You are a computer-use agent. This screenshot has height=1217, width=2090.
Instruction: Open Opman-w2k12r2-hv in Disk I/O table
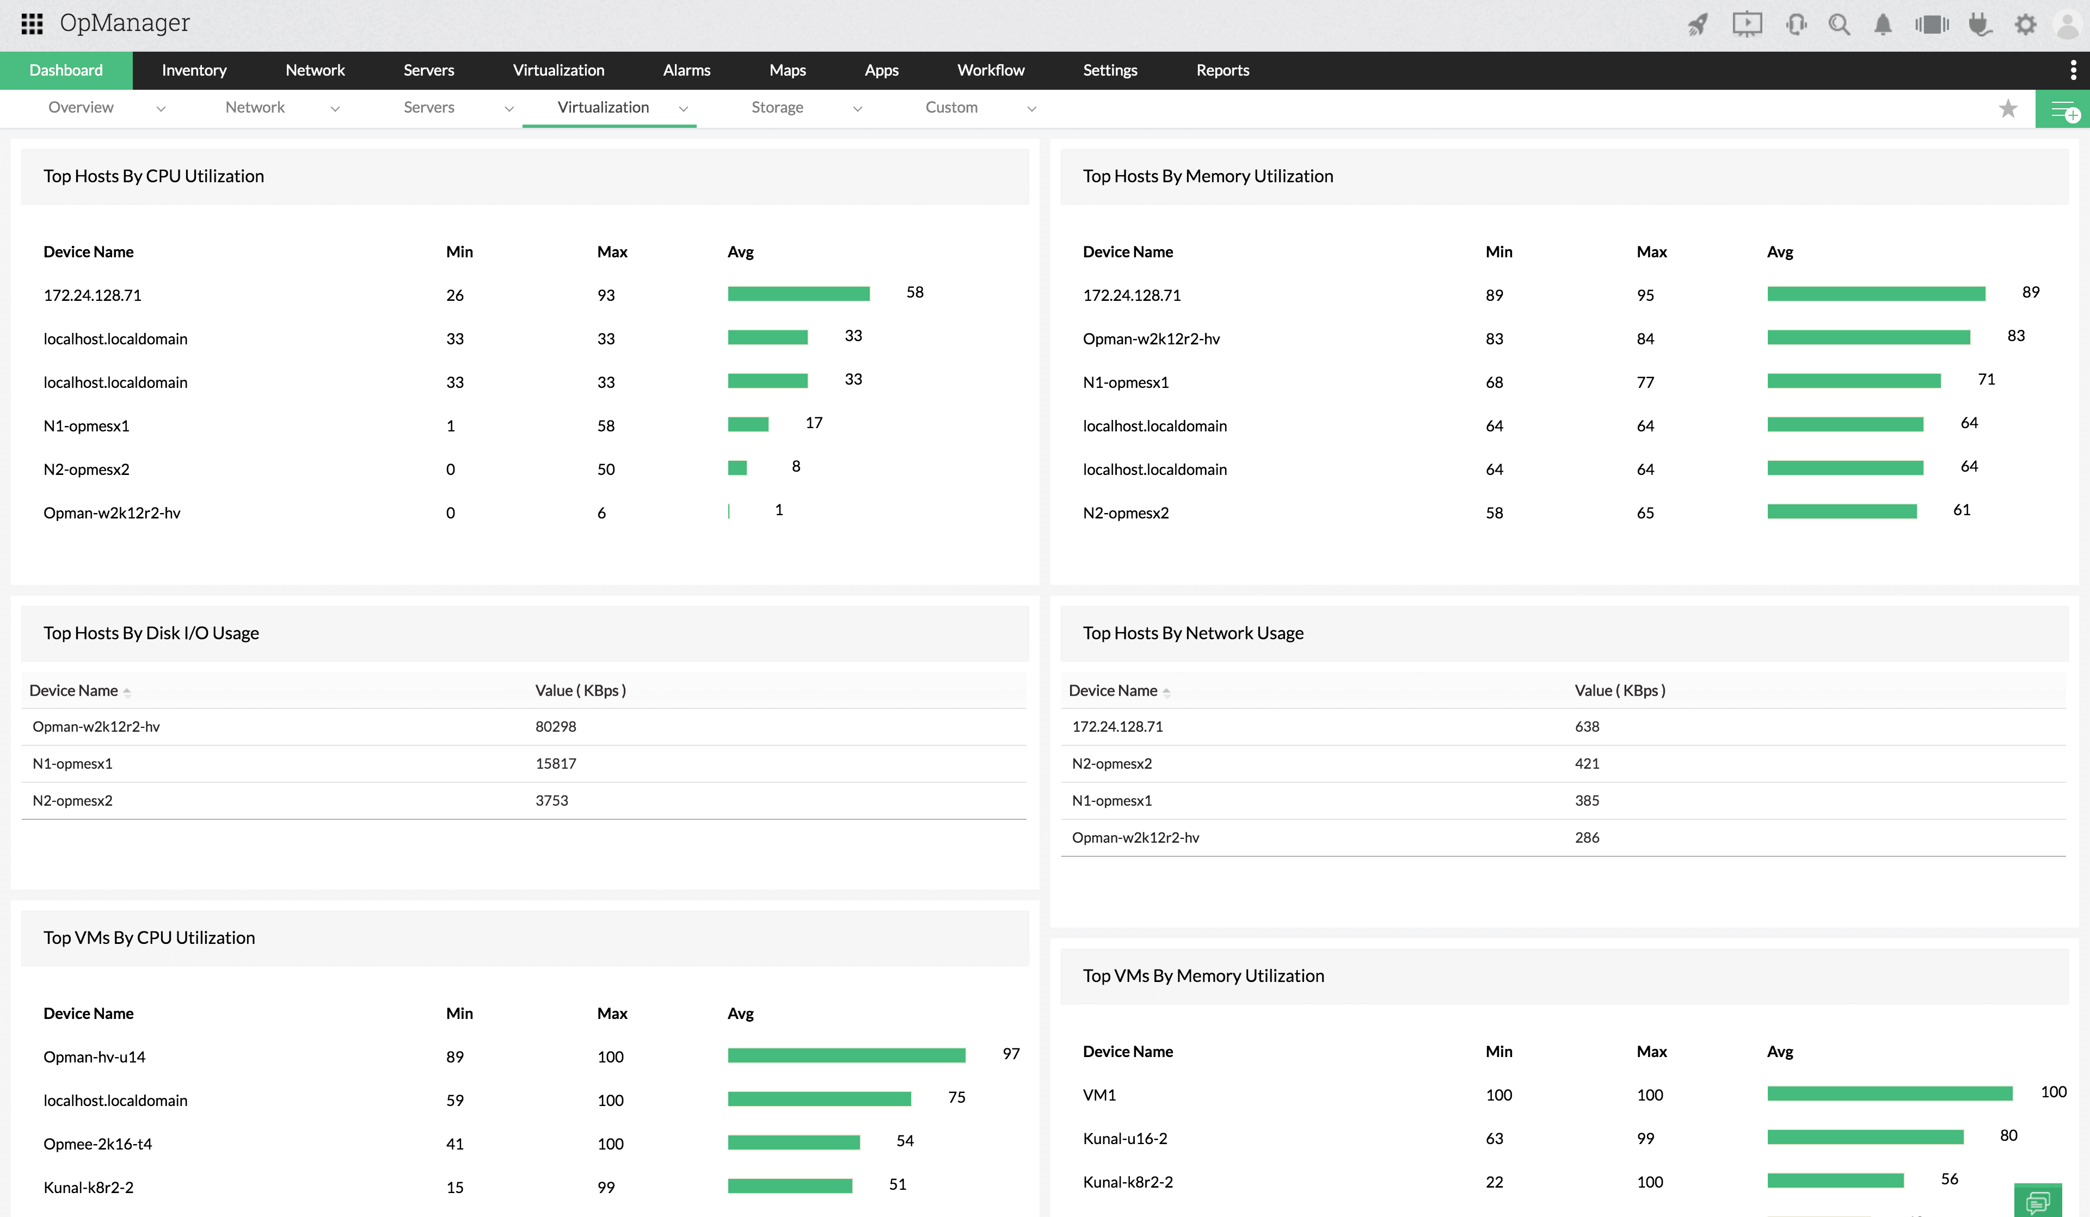point(96,727)
